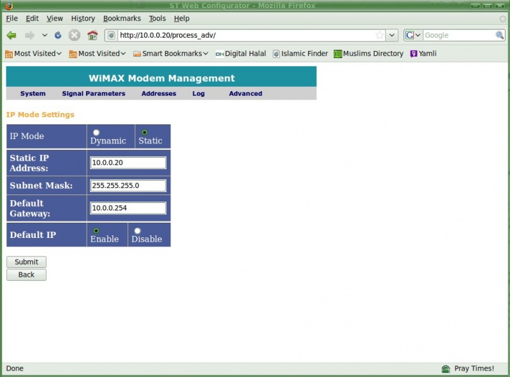
Task: Expand the Smart Bookmarks folder
Action: [171, 54]
